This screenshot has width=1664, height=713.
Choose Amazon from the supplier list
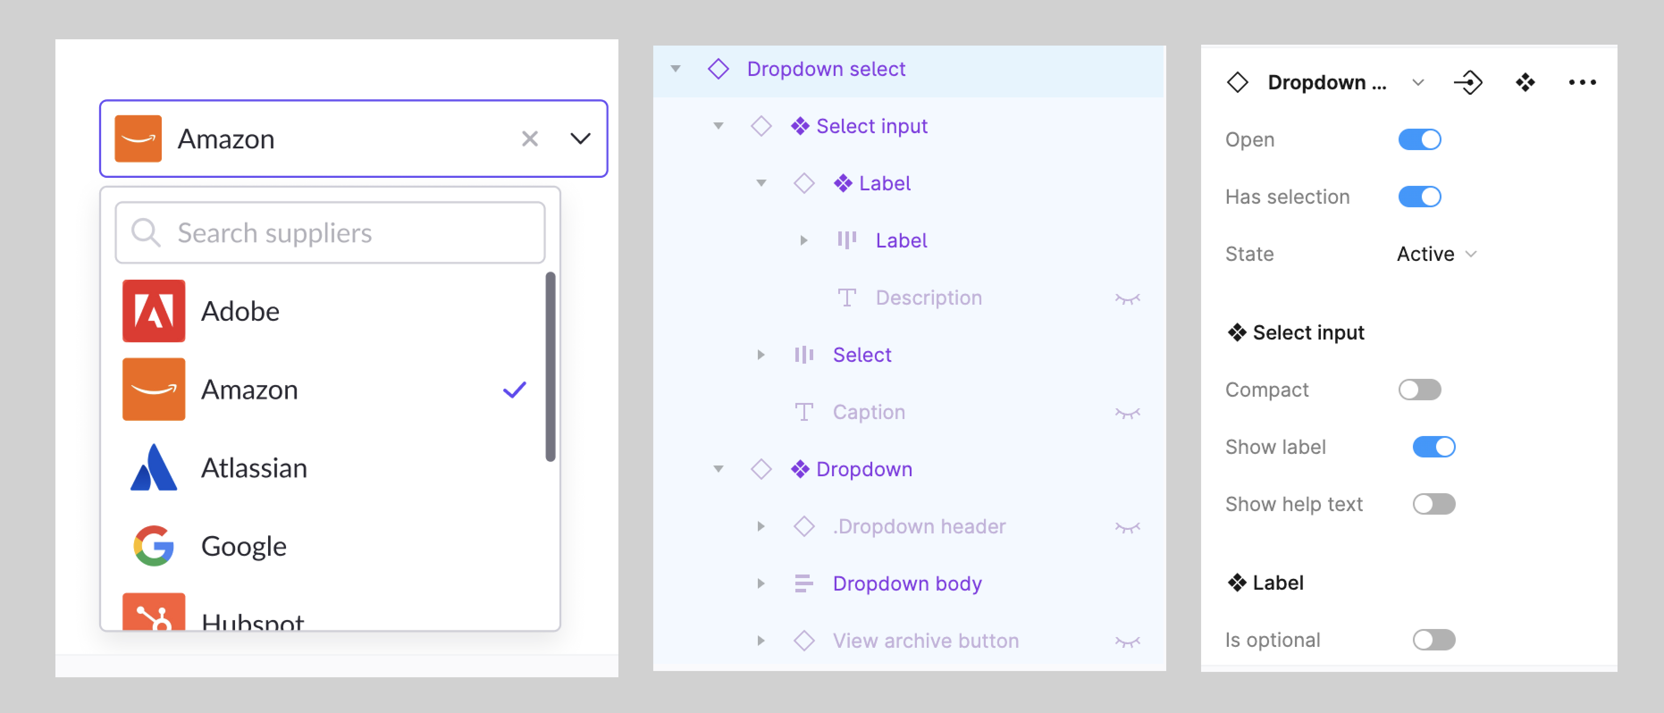(249, 390)
